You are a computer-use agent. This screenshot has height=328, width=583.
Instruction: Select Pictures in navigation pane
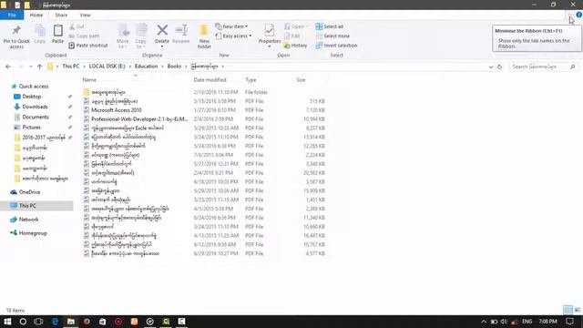point(31,128)
